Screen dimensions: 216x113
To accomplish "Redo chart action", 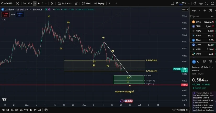I will [x=116, y=3].
